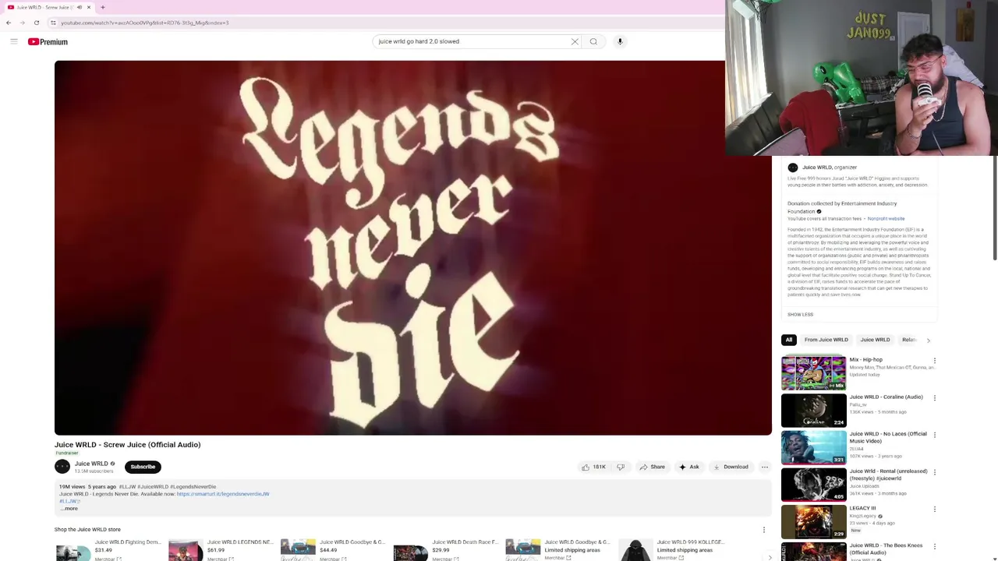Go back with browser back arrow

click(9, 23)
